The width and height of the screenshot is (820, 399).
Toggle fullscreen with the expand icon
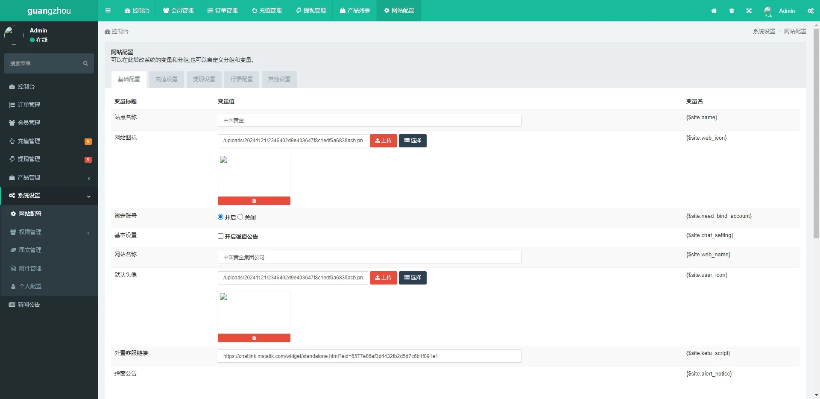[x=749, y=11]
